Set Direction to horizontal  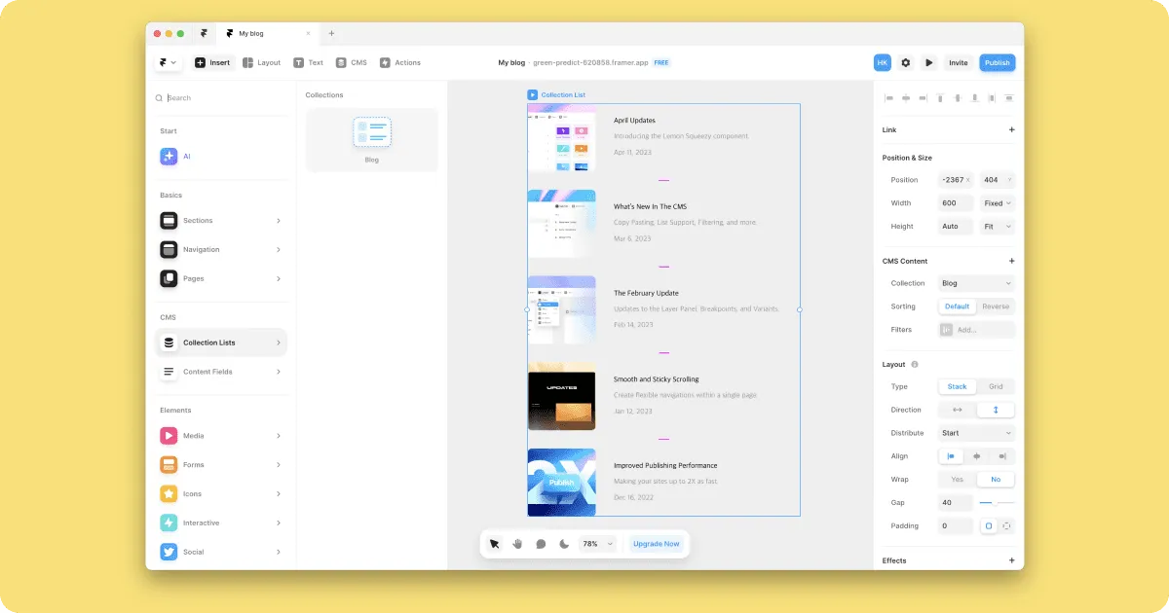958,410
